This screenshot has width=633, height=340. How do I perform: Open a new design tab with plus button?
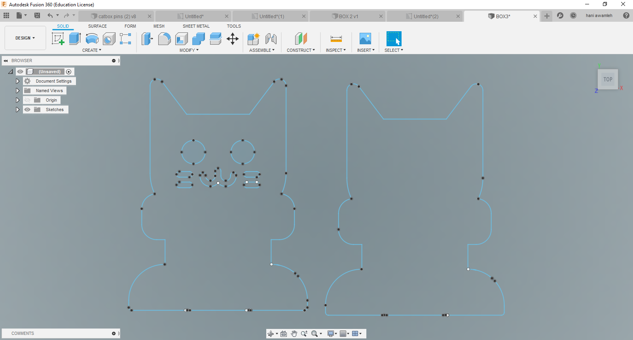point(547,16)
